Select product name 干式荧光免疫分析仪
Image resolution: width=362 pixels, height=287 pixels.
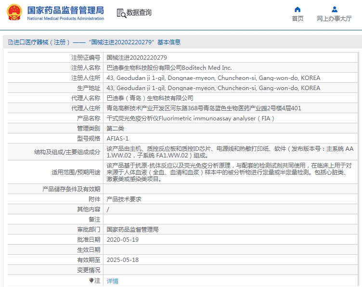[191, 118]
